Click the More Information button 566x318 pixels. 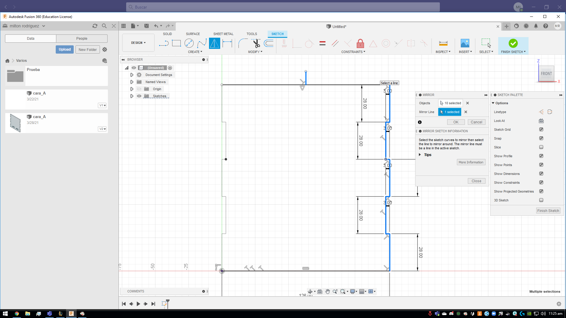click(471, 162)
